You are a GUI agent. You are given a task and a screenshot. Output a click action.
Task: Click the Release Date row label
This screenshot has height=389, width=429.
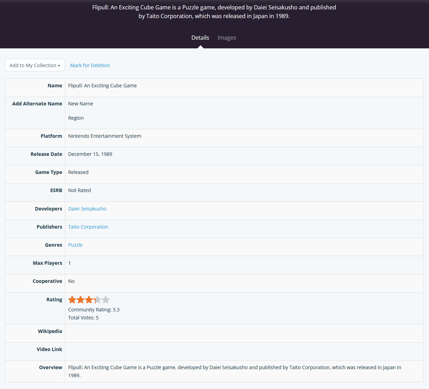[46, 154]
